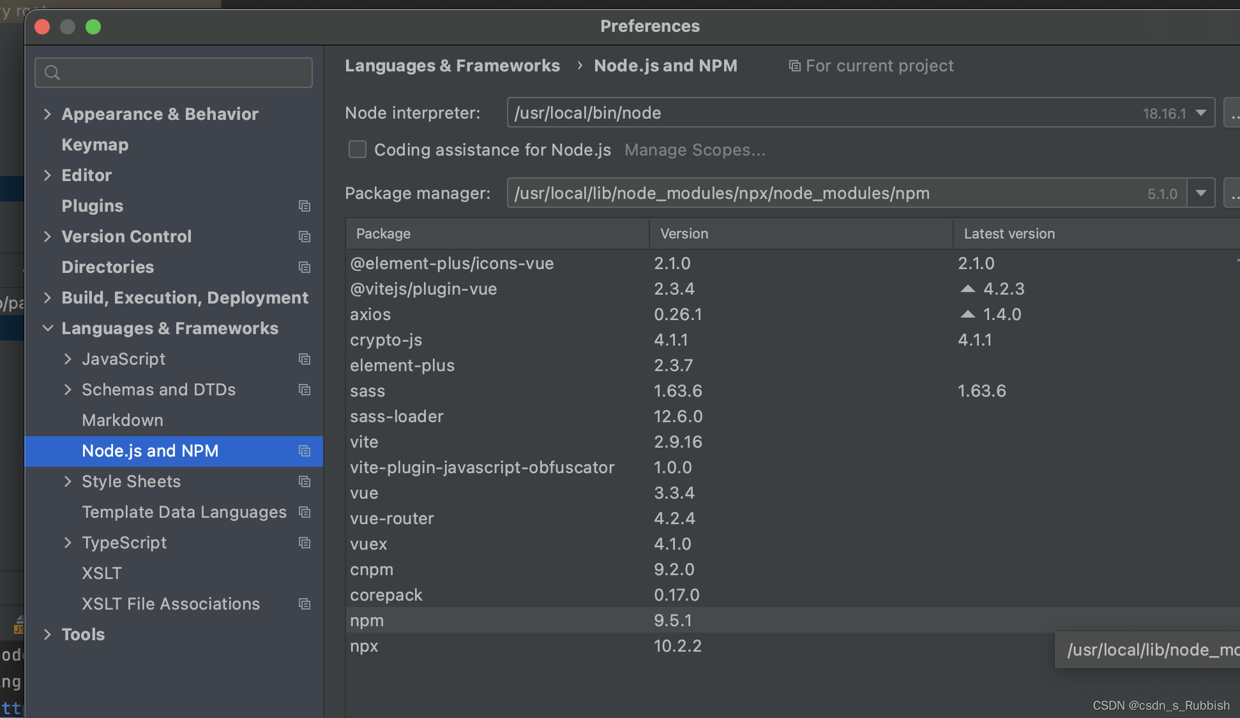Click project-level icon beside Version Control
The height and width of the screenshot is (718, 1240).
(x=305, y=237)
